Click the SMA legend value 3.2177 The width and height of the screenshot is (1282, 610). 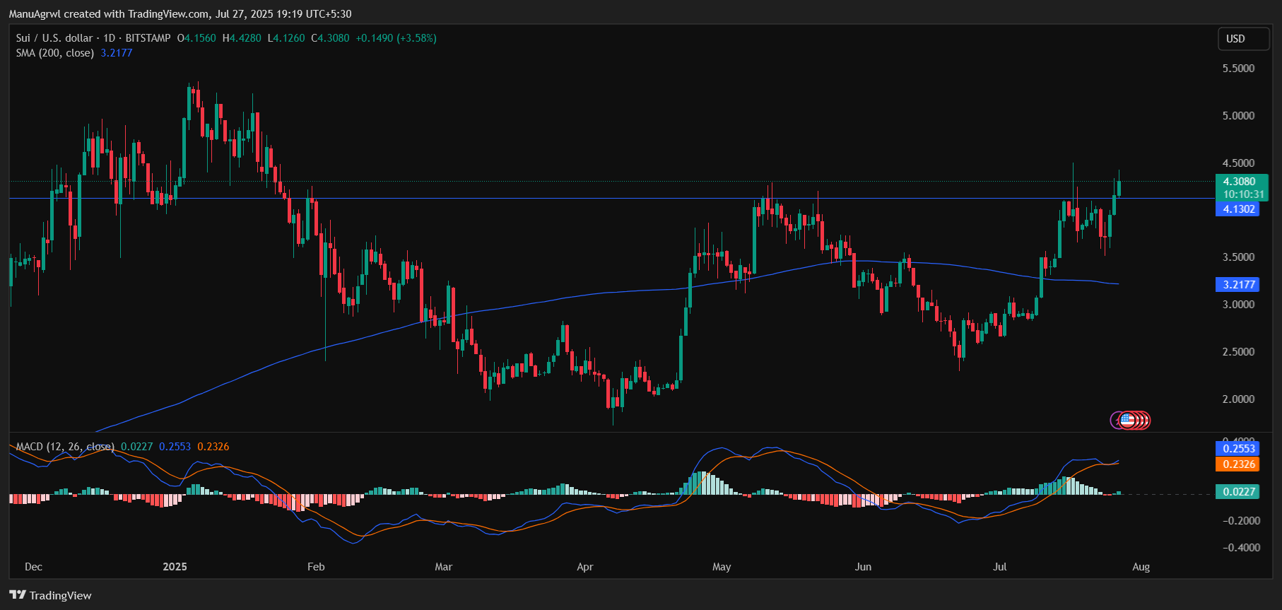coord(117,53)
